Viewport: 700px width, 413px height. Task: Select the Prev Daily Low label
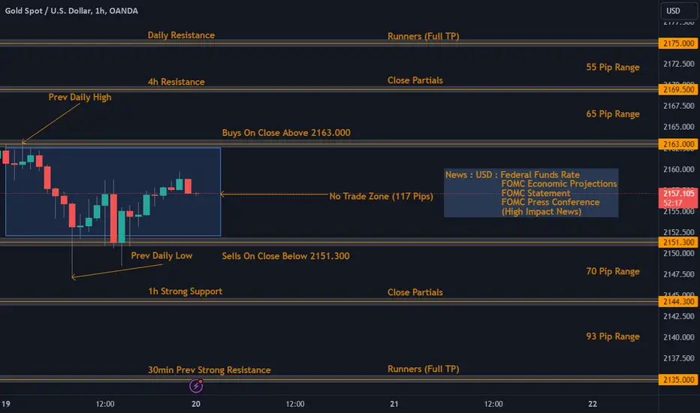161,256
